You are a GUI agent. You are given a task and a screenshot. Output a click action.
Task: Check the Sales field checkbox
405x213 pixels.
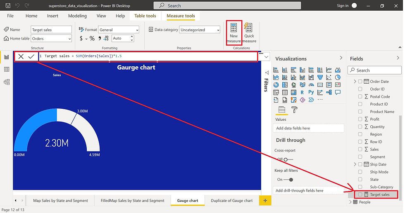click(360, 149)
